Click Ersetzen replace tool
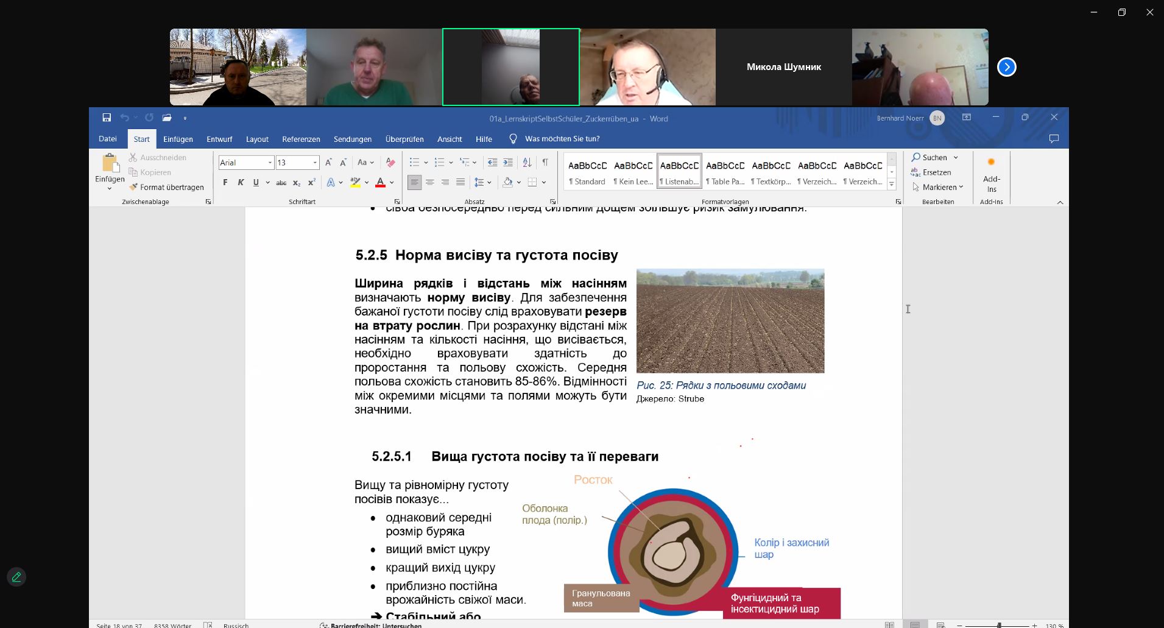 click(x=931, y=172)
